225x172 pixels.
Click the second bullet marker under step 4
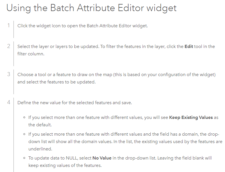pyautogui.click(x=24, y=134)
